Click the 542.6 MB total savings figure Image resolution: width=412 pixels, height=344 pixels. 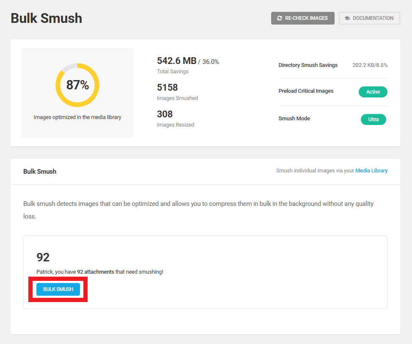click(176, 61)
